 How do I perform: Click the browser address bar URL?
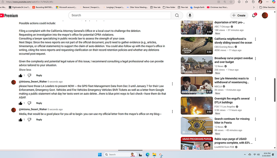(x=30, y=2)
